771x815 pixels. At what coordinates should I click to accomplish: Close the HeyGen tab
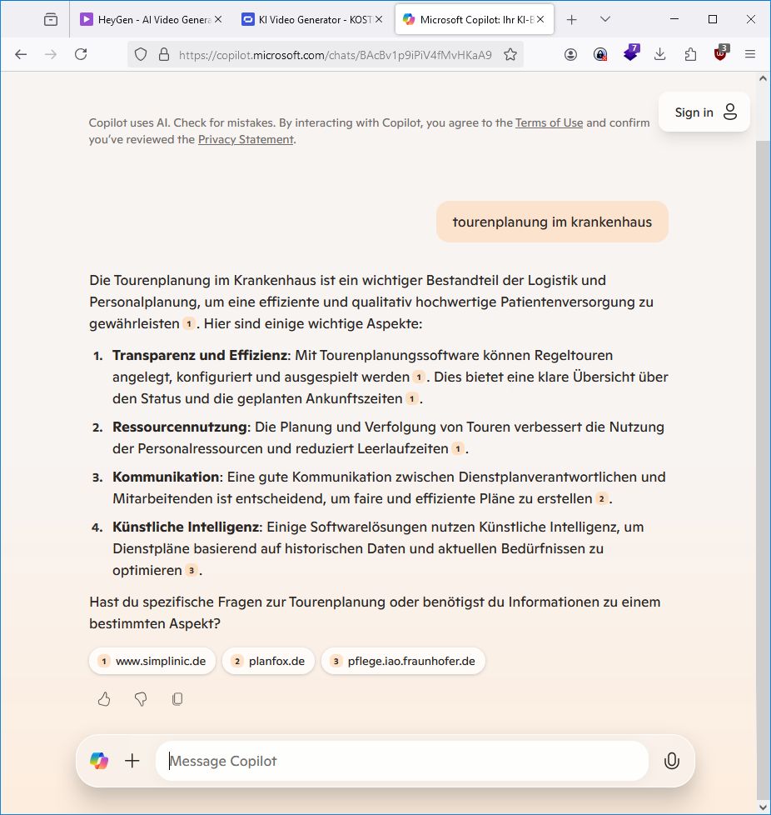[x=219, y=20]
